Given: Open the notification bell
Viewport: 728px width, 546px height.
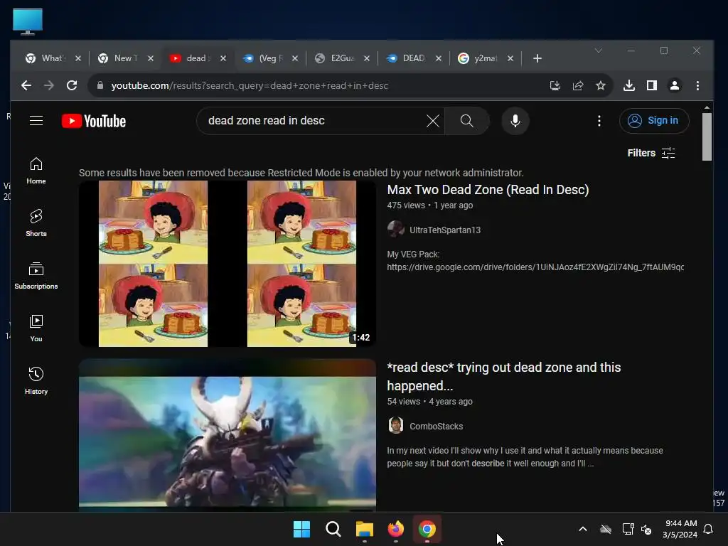Looking at the screenshot, I should (708, 529).
